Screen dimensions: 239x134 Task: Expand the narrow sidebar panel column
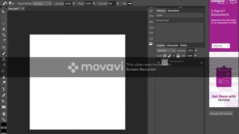point(151,7)
